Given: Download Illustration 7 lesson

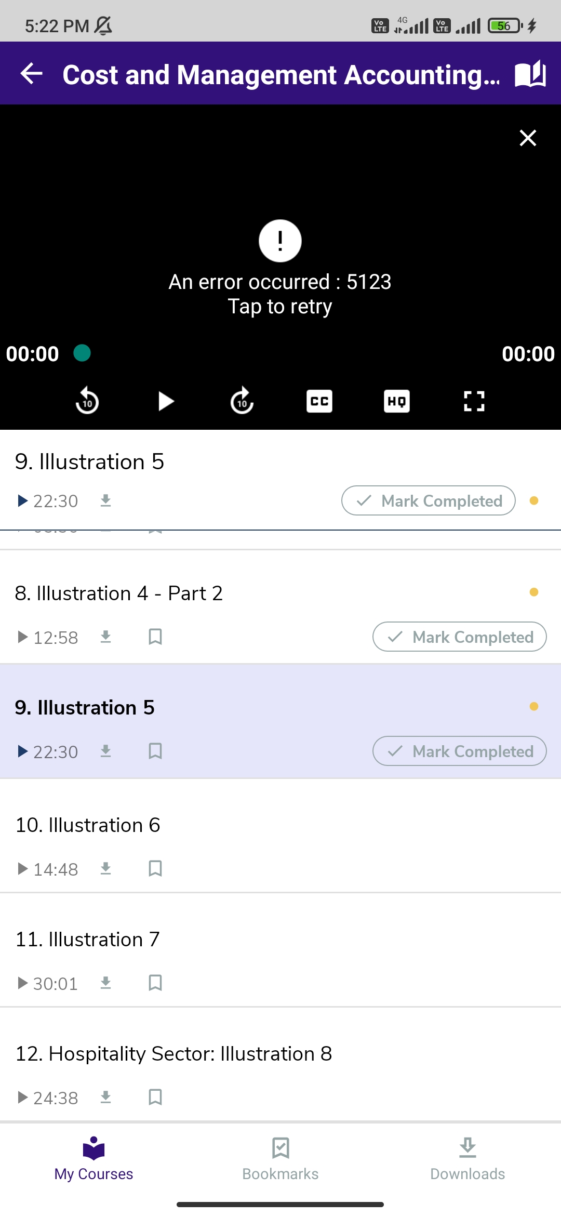Looking at the screenshot, I should 106,983.
